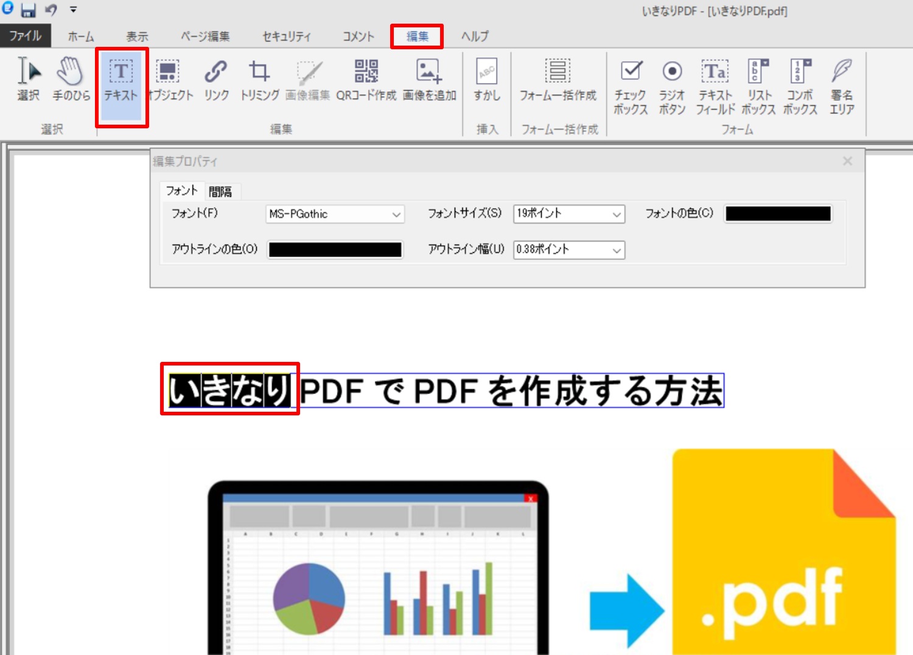The width and height of the screenshot is (913, 655).
Task: Insert a すかし watermark
Action: (487, 80)
